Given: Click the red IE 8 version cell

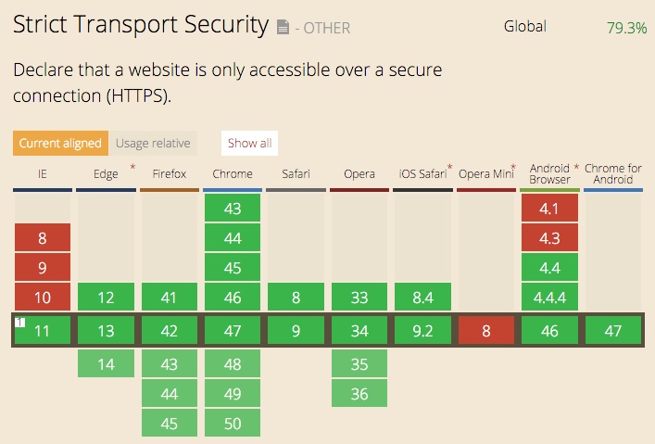Looking at the screenshot, I should (43, 238).
